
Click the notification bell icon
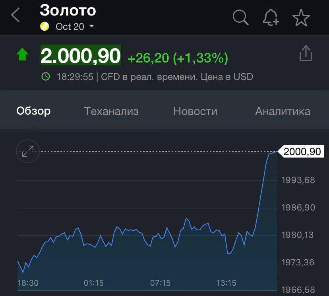pyautogui.click(x=271, y=18)
